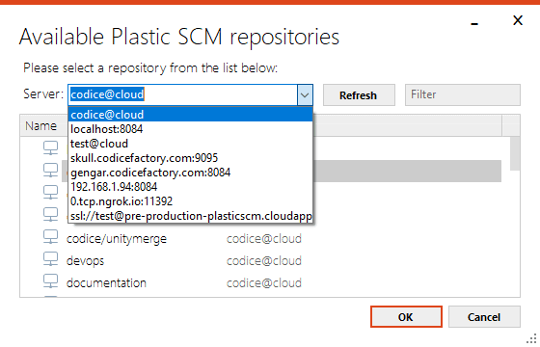The height and width of the screenshot is (347, 540).
Task: Click the window resize grip icon
Action: click(x=532, y=338)
